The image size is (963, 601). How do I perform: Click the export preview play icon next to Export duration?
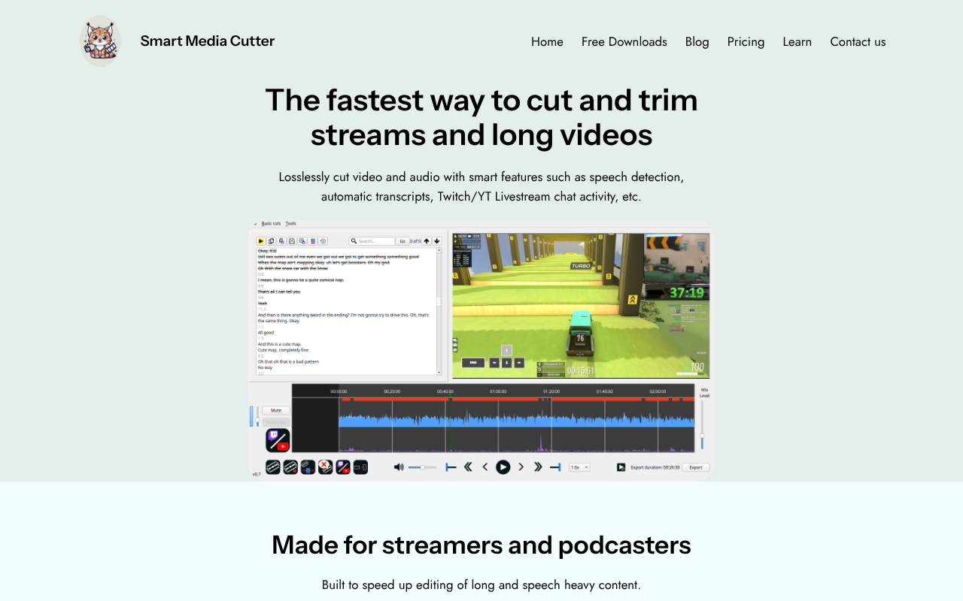pos(621,467)
